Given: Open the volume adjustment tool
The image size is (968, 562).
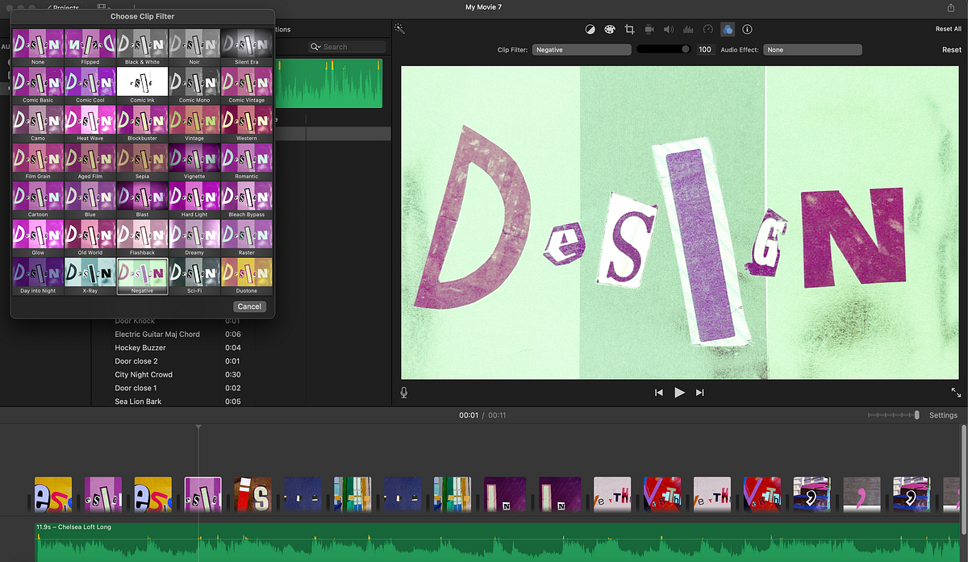Looking at the screenshot, I should (x=669, y=29).
